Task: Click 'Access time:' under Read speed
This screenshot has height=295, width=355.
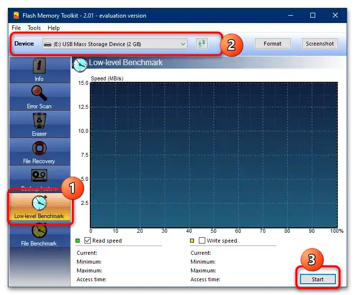Action: point(91,279)
